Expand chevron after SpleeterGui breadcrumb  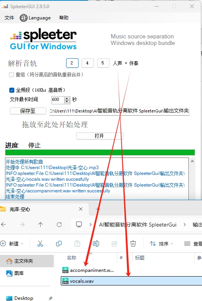pos(185,225)
